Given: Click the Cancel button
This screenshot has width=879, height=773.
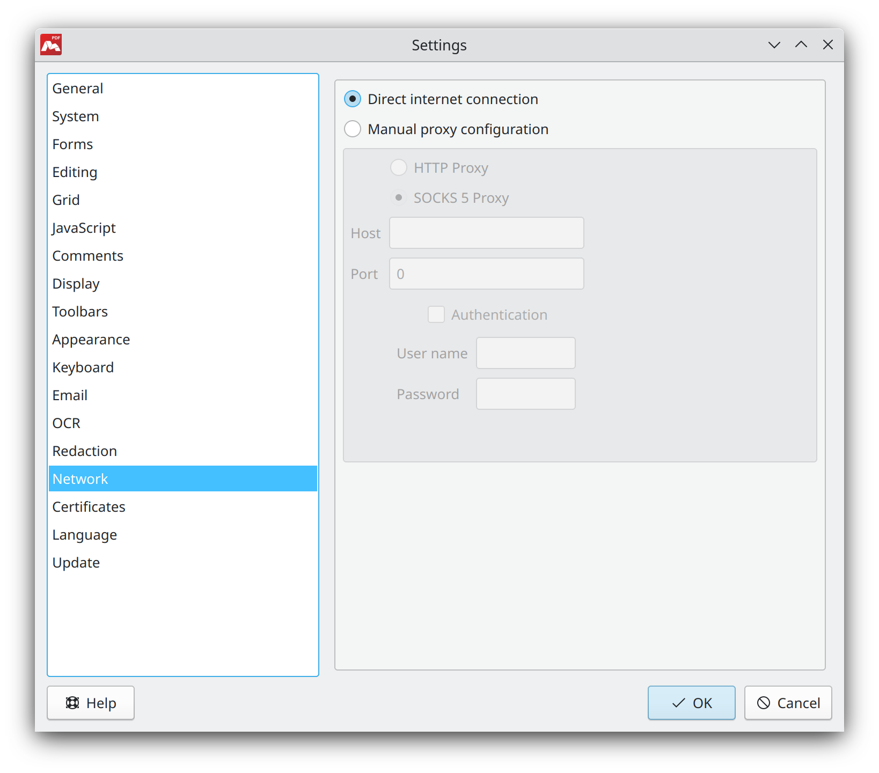Looking at the screenshot, I should click(788, 703).
